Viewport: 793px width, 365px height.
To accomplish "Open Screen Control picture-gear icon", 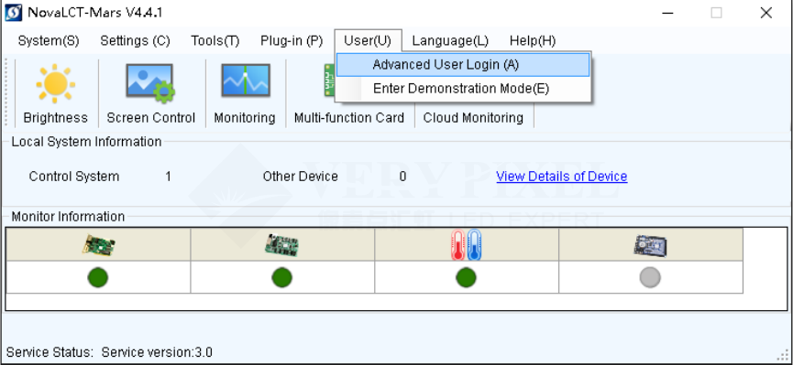I will (150, 83).
